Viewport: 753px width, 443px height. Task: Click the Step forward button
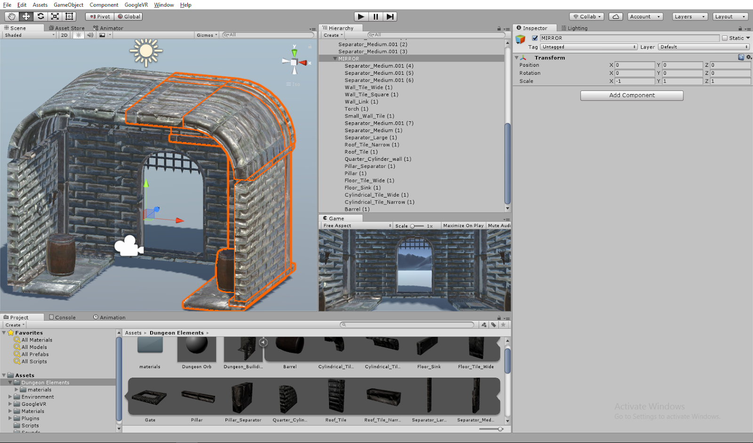[390, 16]
